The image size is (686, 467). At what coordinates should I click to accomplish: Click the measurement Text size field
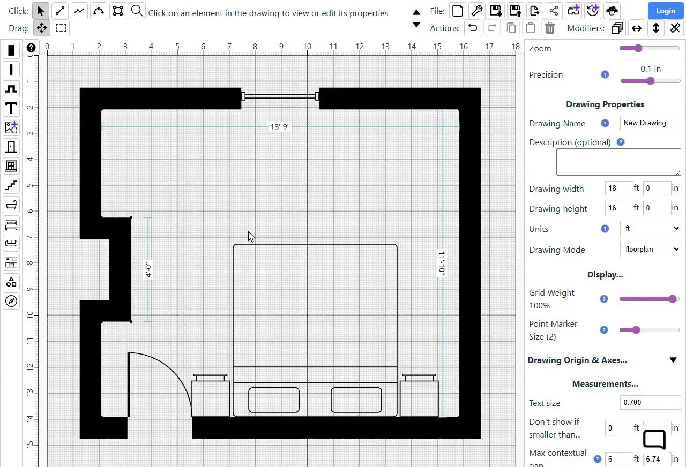pyautogui.click(x=650, y=403)
